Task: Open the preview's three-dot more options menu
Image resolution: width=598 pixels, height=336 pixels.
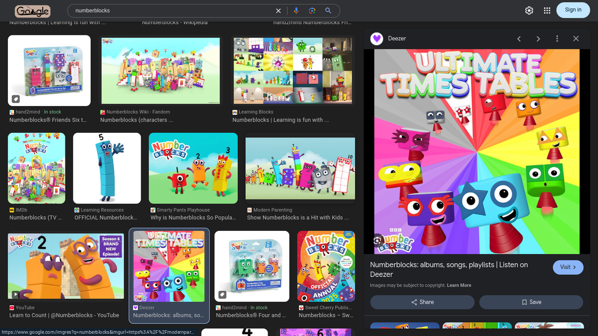Action: [557, 39]
